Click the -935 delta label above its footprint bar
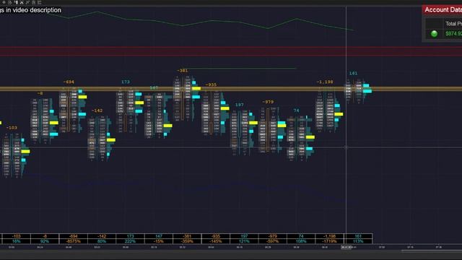 (x=211, y=85)
